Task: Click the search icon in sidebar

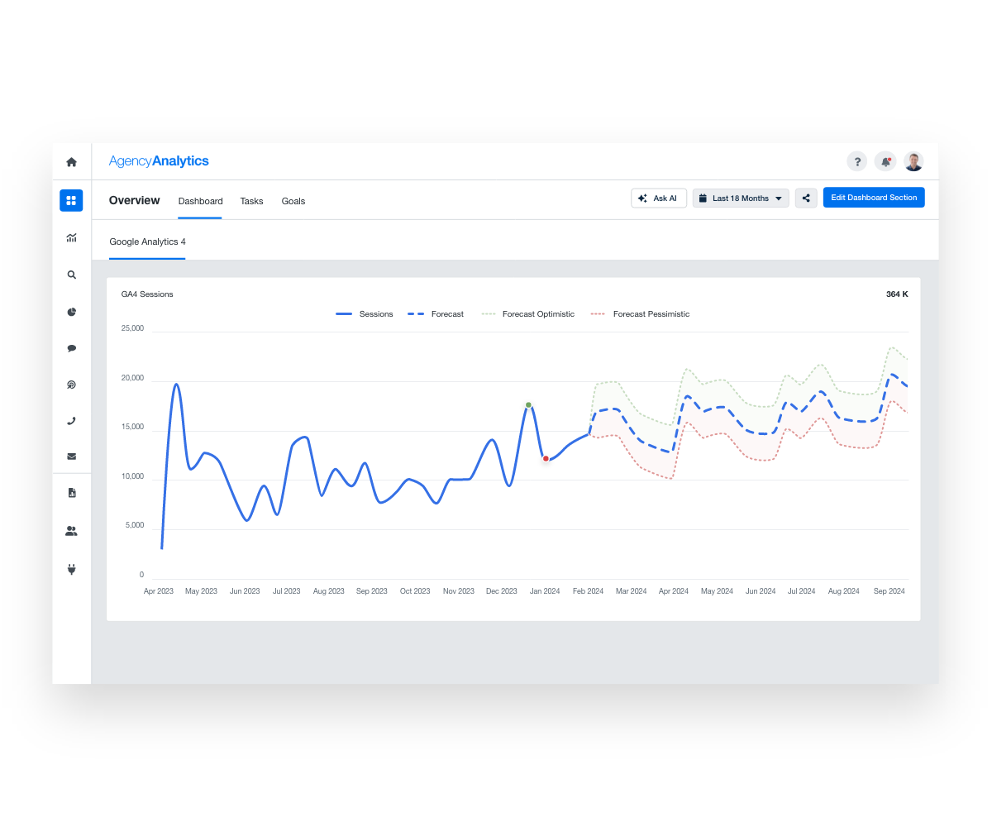Action: click(71, 274)
